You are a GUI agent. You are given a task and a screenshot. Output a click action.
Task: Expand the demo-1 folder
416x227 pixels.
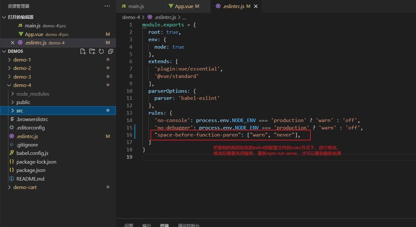(x=22, y=60)
